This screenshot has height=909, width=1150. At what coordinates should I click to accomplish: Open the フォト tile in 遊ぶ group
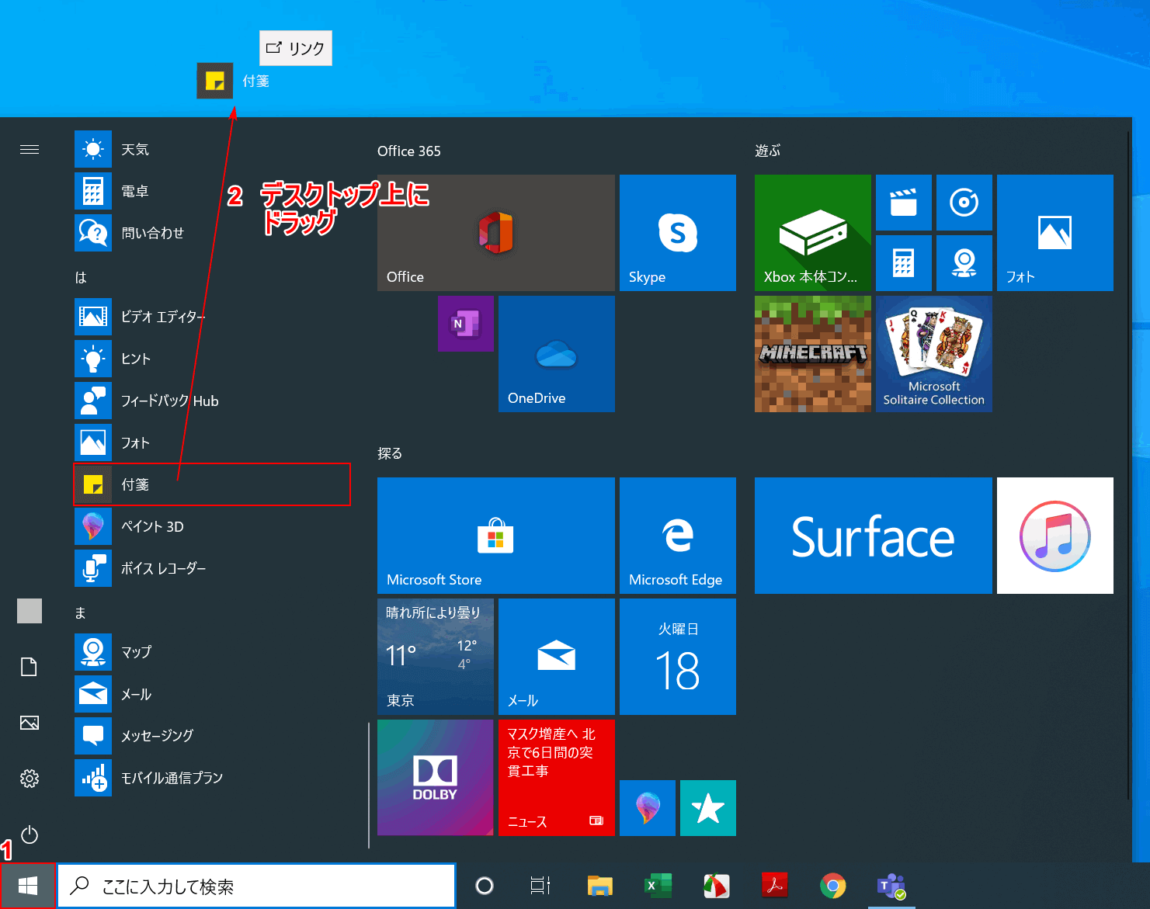(1055, 233)
